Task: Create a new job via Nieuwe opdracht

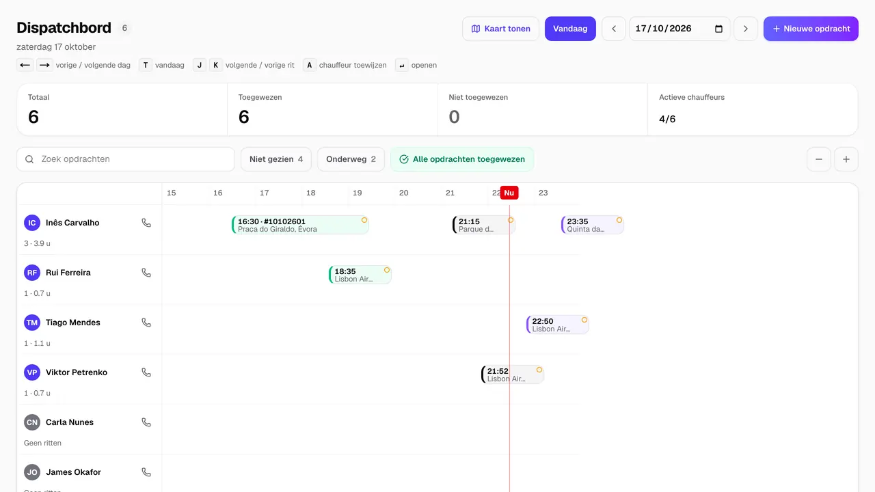Action: [x=811, y=29]
